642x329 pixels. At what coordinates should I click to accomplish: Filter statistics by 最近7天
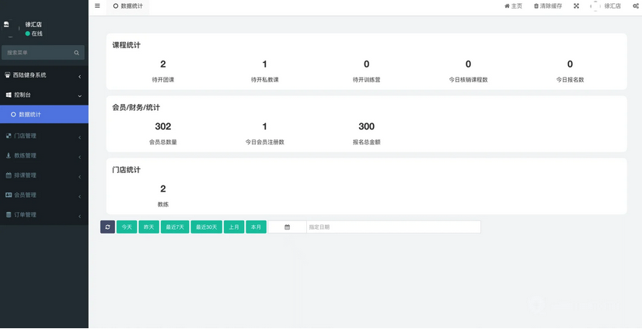[175, 227]
